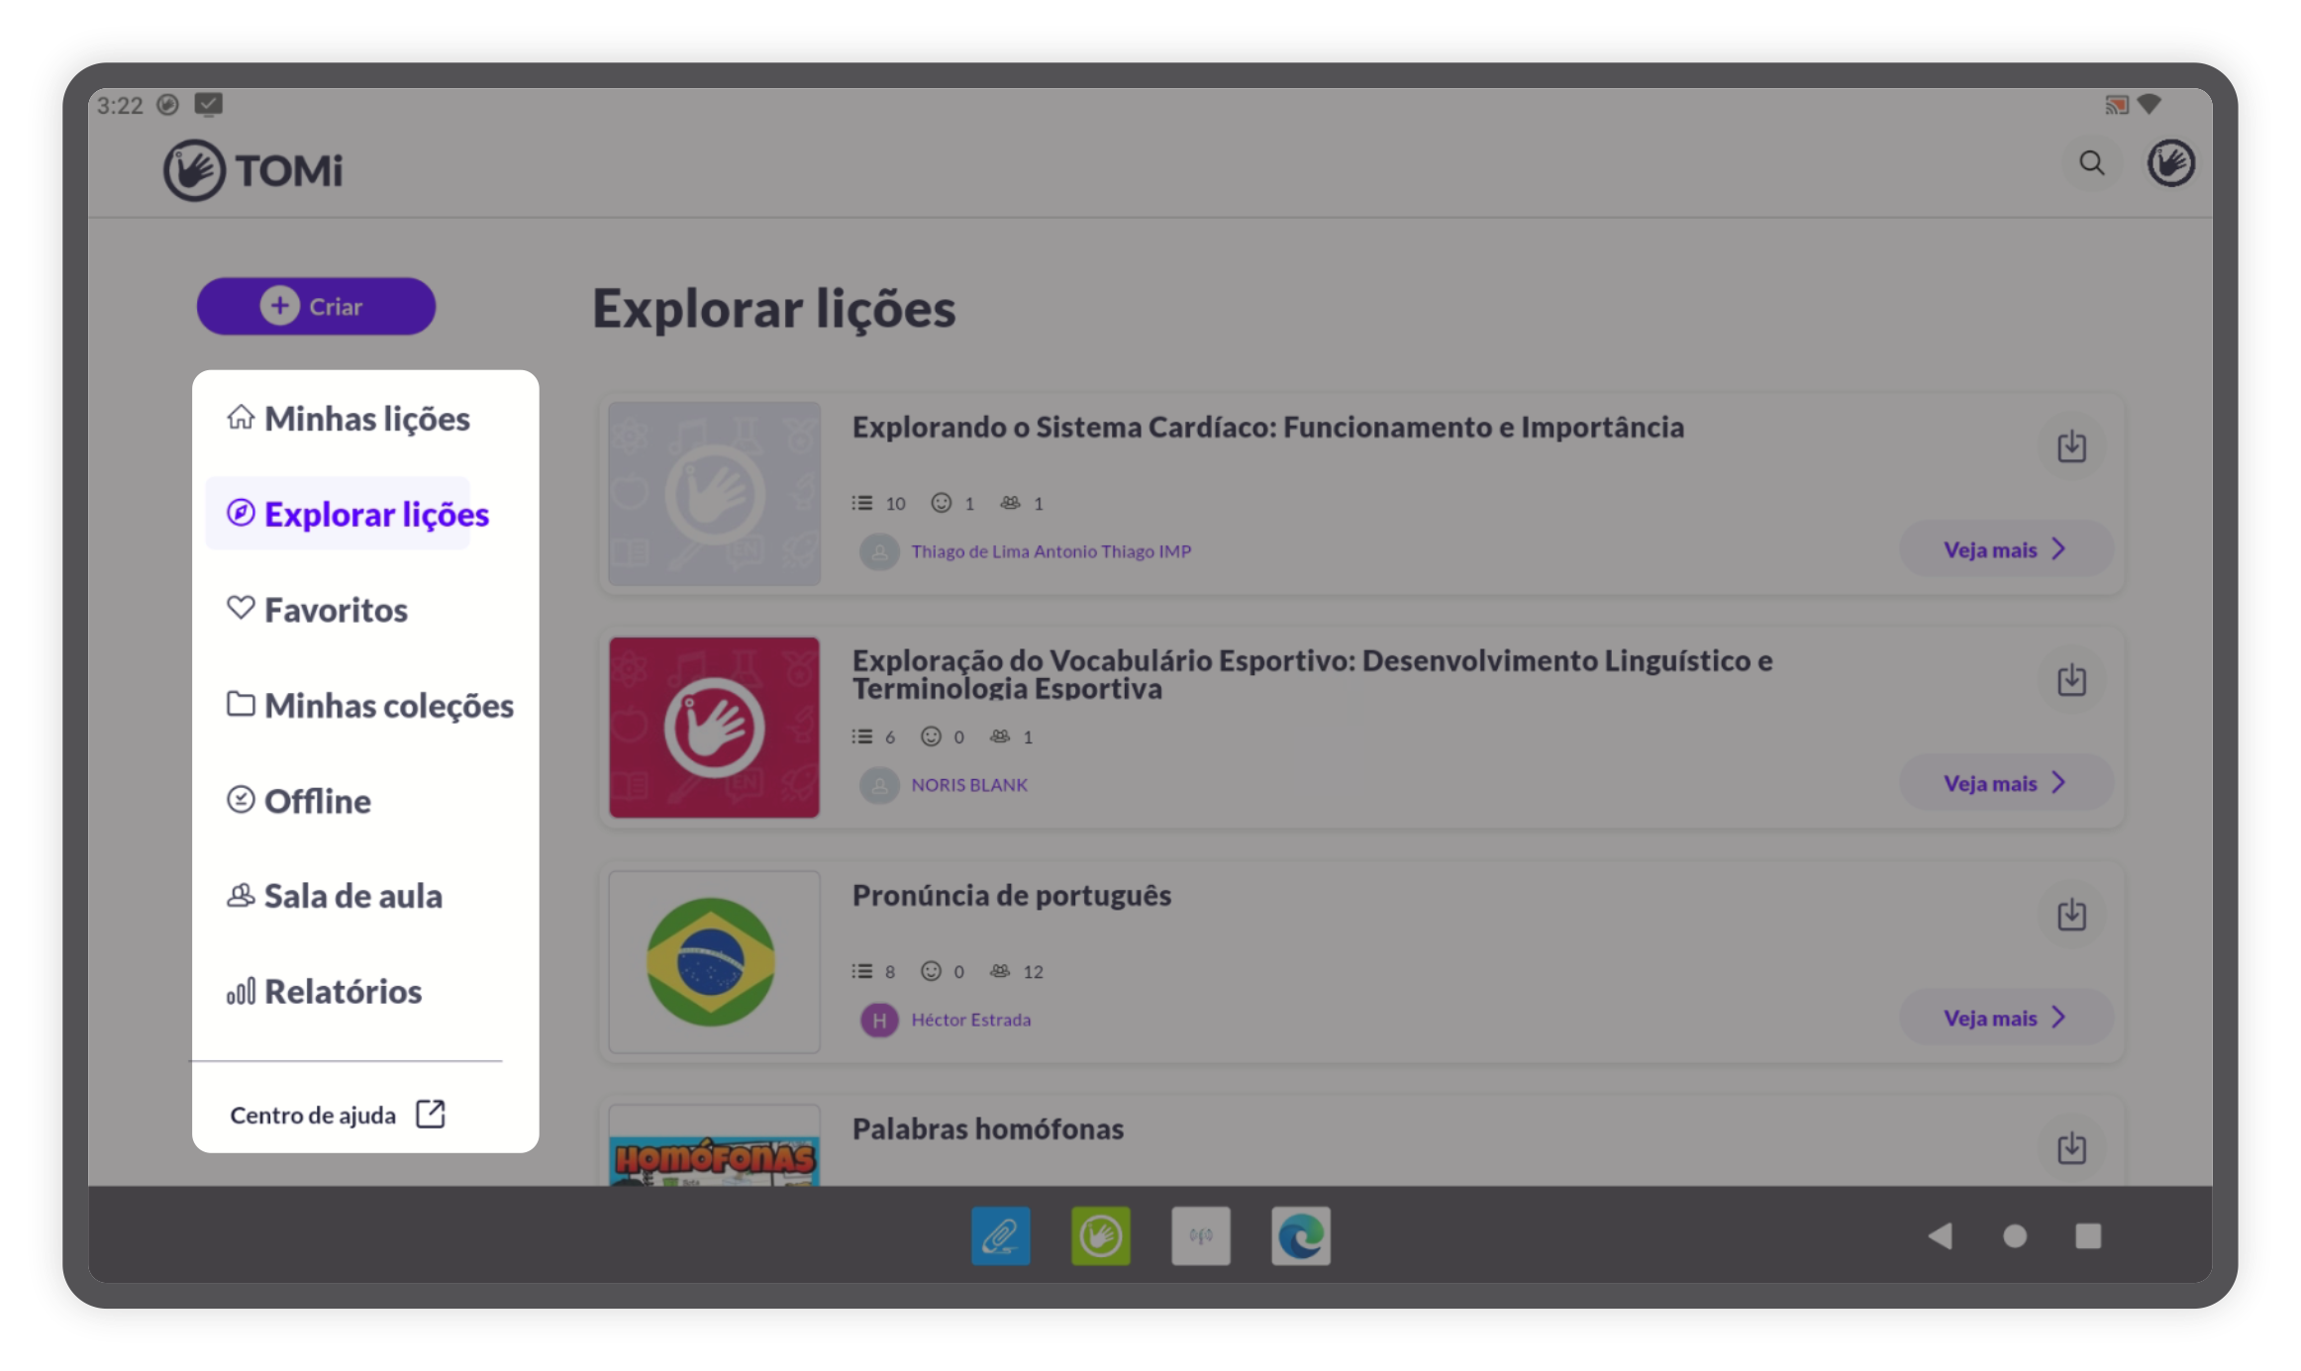The image size is (2301, 1371).
Task: Download the Pronúncia de português lesson
Action: (x=2071, y=915)
